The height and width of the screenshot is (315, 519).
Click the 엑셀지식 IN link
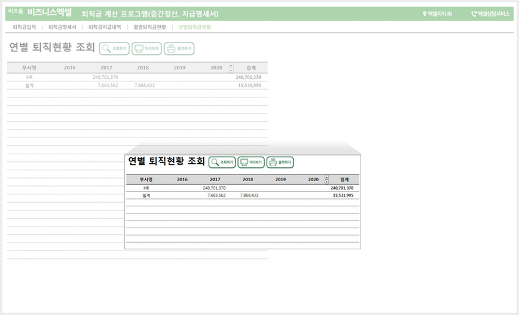point(437,14)
